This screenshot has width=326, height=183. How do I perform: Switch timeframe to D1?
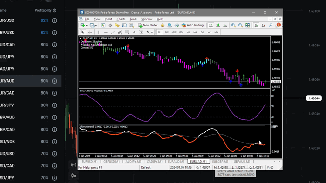202,32
